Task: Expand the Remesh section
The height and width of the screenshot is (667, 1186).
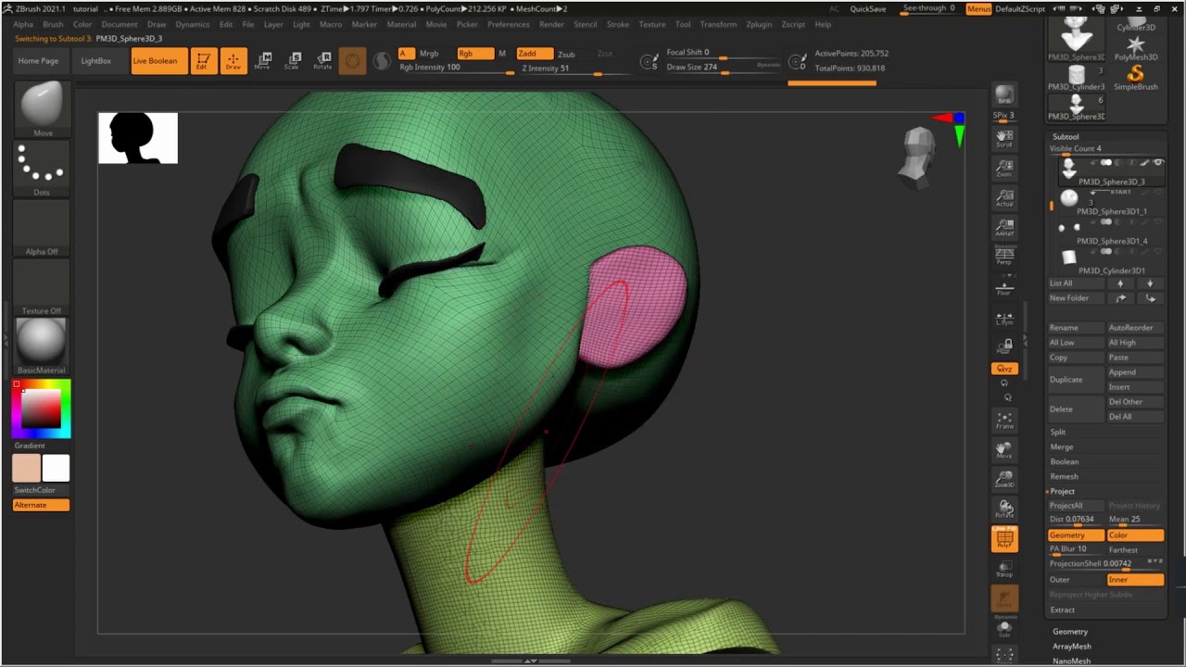Action: pos(1064,476)
